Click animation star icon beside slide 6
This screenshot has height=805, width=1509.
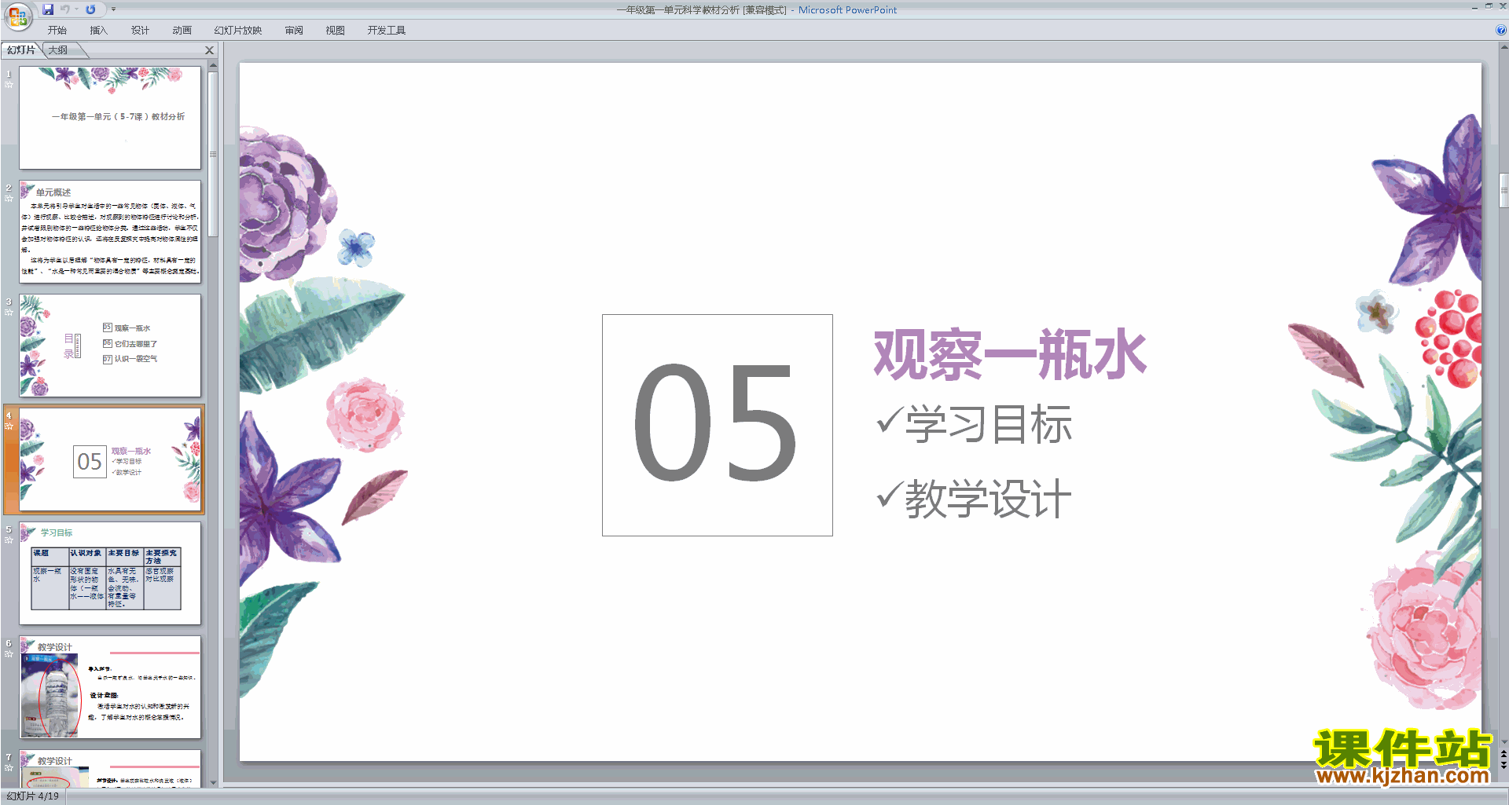click(9, 654)
